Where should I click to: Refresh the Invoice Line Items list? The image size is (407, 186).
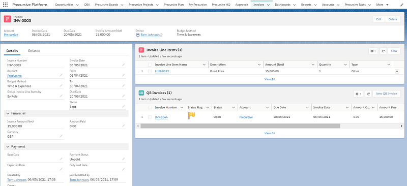pyautogui.click(x=383, y=51)
